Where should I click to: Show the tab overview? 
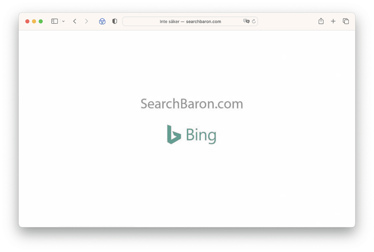346,21
